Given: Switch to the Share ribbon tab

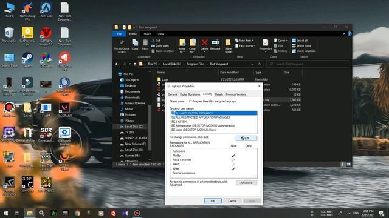Looking at the screenshot, I should click(x=147, y=34).
